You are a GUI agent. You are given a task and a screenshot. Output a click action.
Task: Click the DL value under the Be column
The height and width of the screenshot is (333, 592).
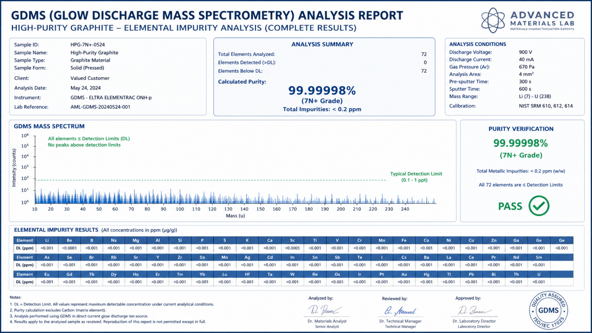point(69,248)
